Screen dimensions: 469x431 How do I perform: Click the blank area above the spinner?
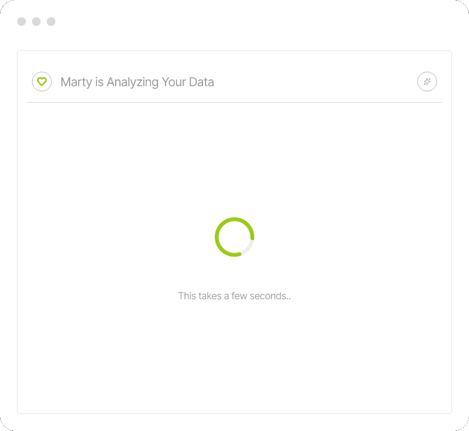pyautogui.click(x=235, y=160)
